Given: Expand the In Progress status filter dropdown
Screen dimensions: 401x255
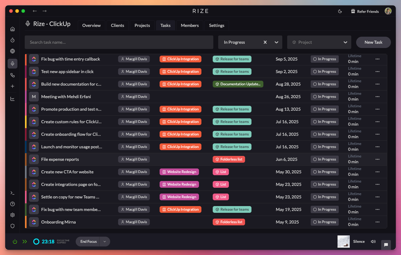Looking at the screenshot, I should [x=276, y=42].
